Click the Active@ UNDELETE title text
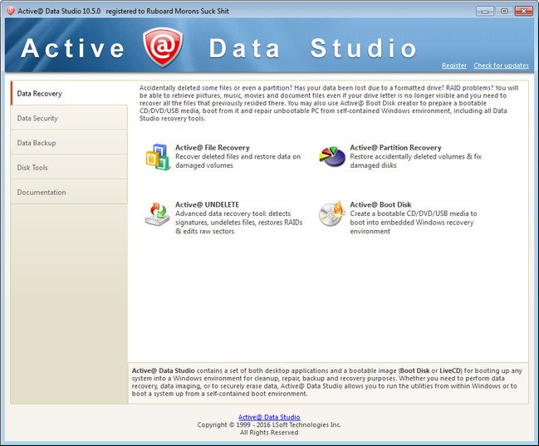This screenshot has height=446, width=539. [x=208, y=204]
